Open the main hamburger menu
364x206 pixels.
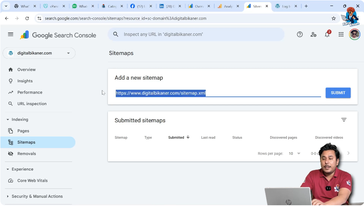coord(10,34)
